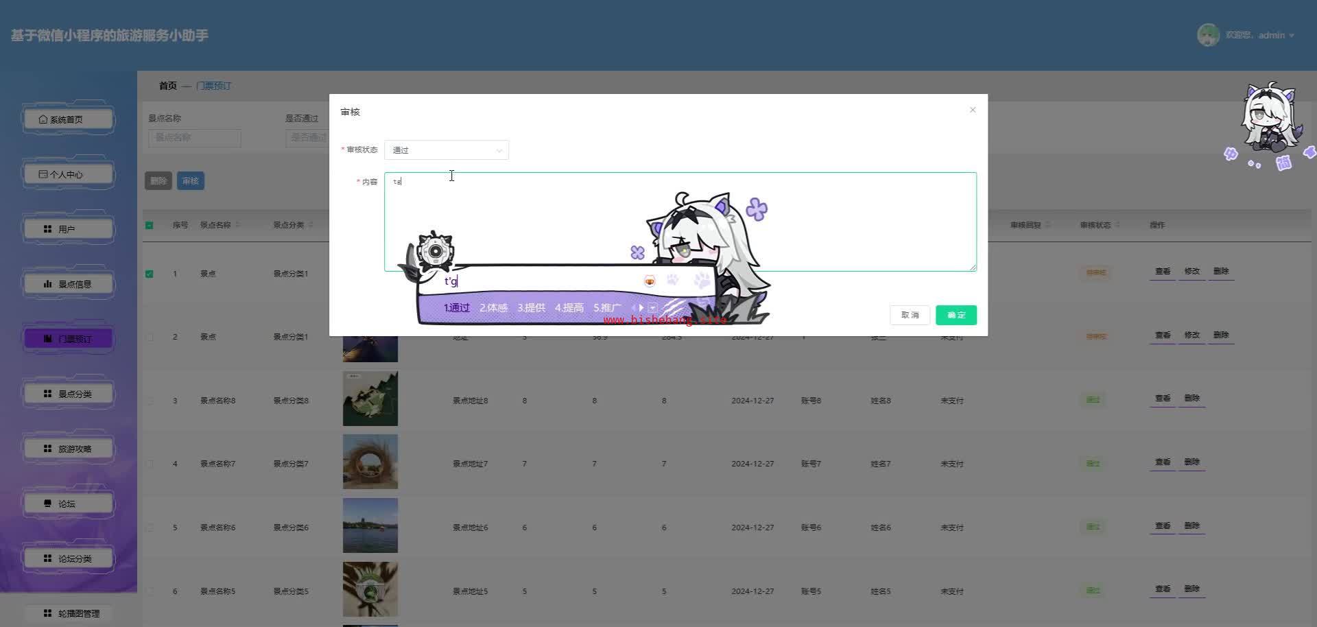Select IME candidate 5.推广
This screenshot has height=627, width=1317.
pyautogui.click(x=608, y=308)
